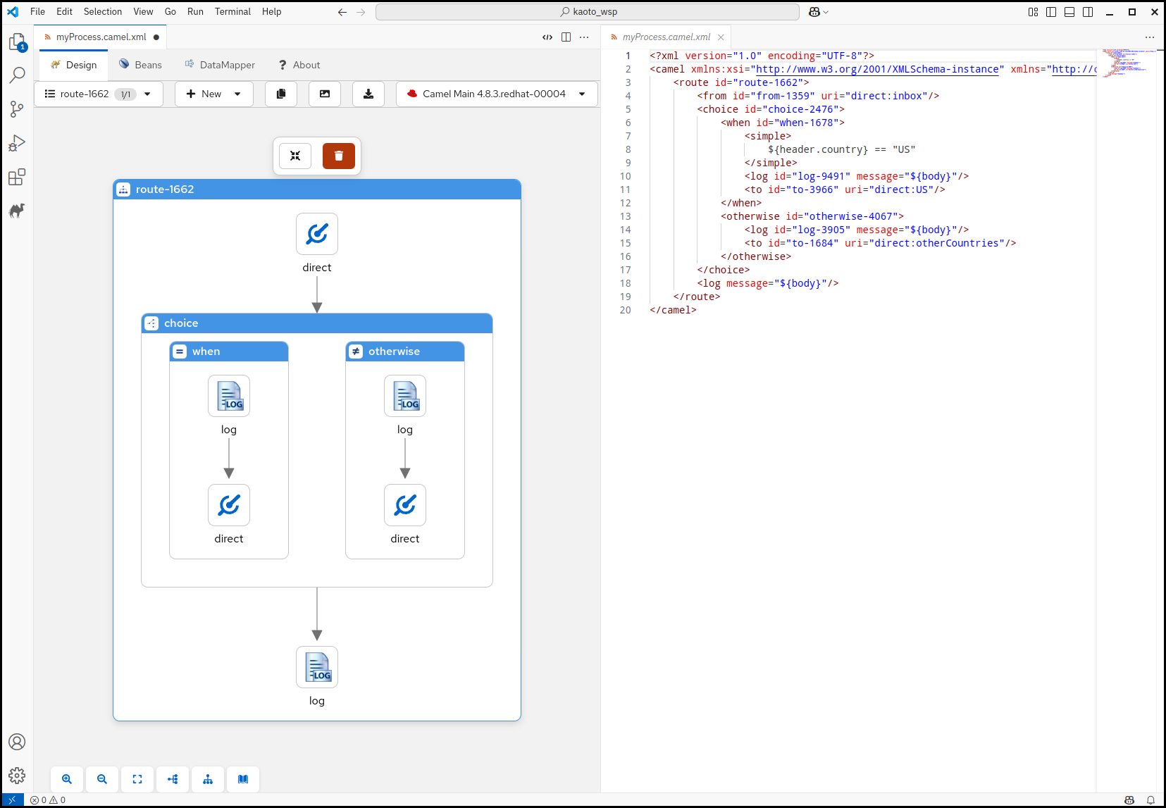Export the route with the download icon

click(368, 94)
